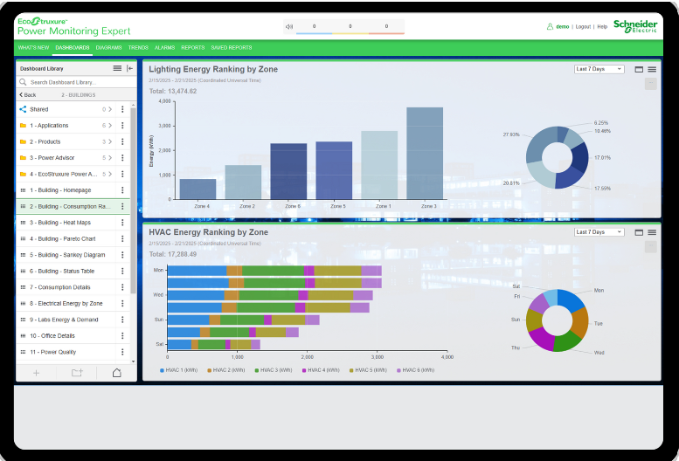Viewport: 679px width, 461px height.
Task: Click the demo user link
Action: coord(563,27)
